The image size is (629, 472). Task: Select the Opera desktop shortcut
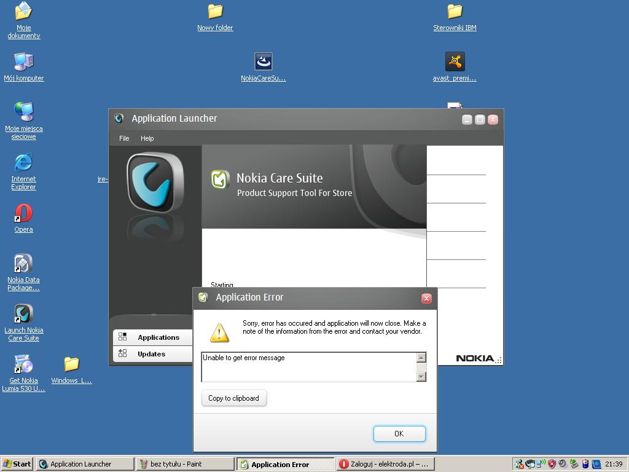(23, 218)
